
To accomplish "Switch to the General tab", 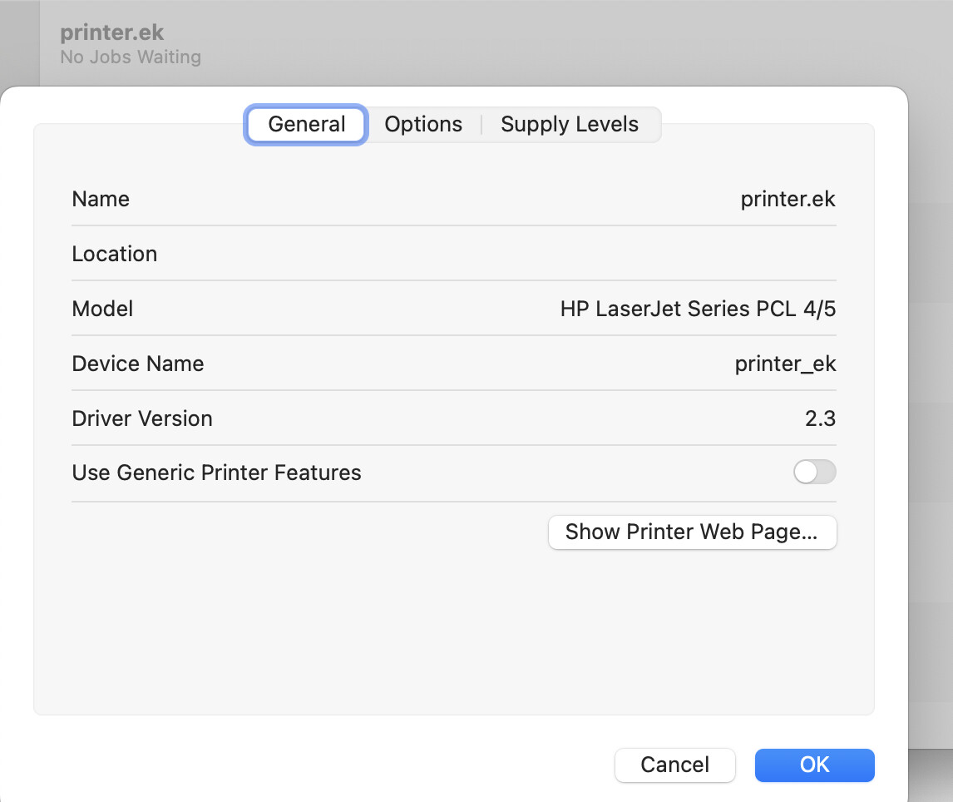I will pyautogui.click(x=307, y=125).
